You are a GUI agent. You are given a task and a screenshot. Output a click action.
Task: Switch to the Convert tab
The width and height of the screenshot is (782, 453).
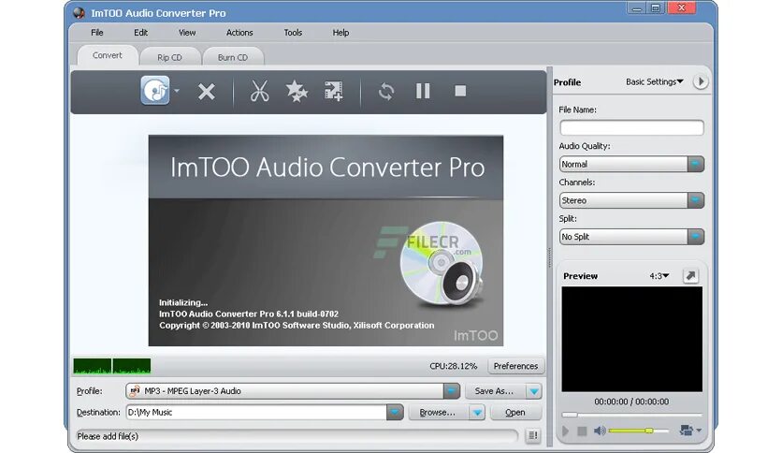[108, 55]
